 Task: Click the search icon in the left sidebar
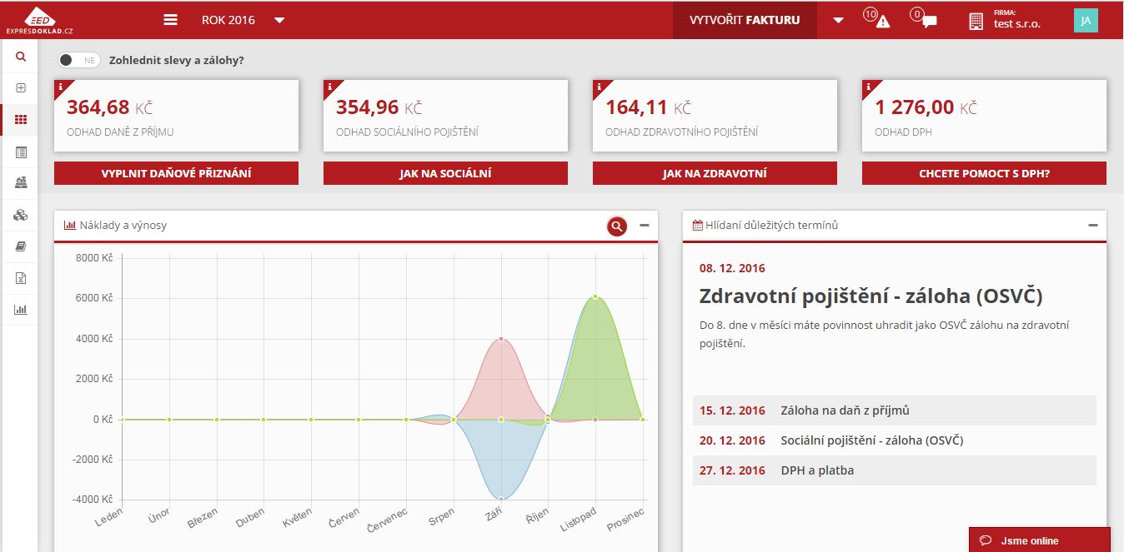(x=21, y=57)
